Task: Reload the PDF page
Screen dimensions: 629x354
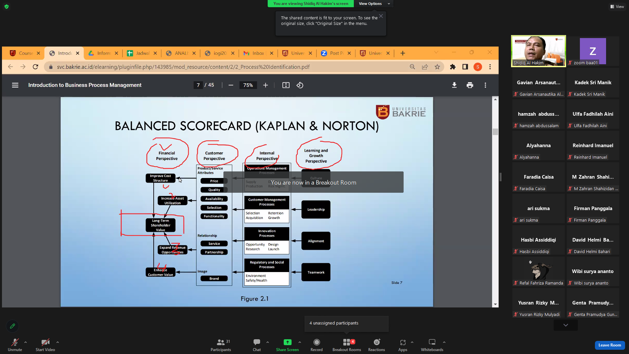Action: 35,67
